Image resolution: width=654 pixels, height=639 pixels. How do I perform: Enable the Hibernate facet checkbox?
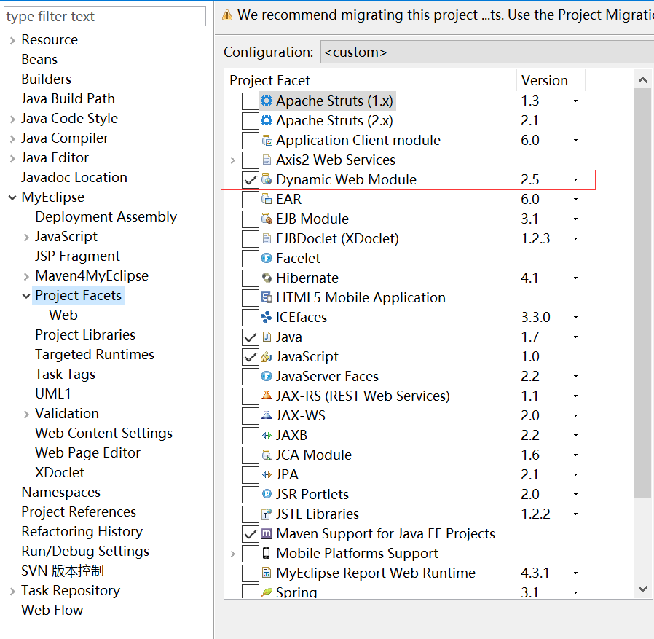point(250,278)
